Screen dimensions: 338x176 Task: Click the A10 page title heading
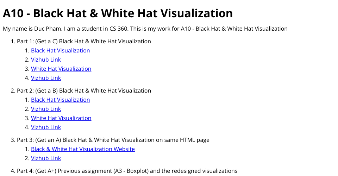click(118, 13)
